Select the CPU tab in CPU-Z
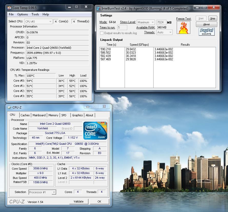The height and width of the screenshot is (212, 228). [13, 115]
